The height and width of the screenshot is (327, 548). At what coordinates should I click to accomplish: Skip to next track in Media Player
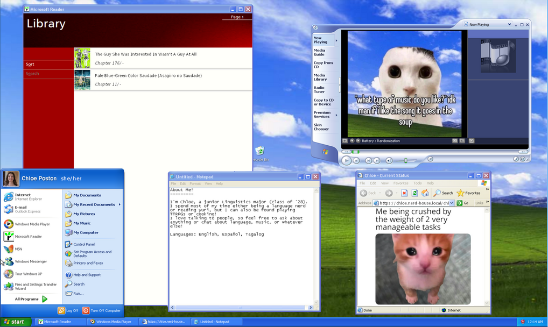tap(377, 161)
